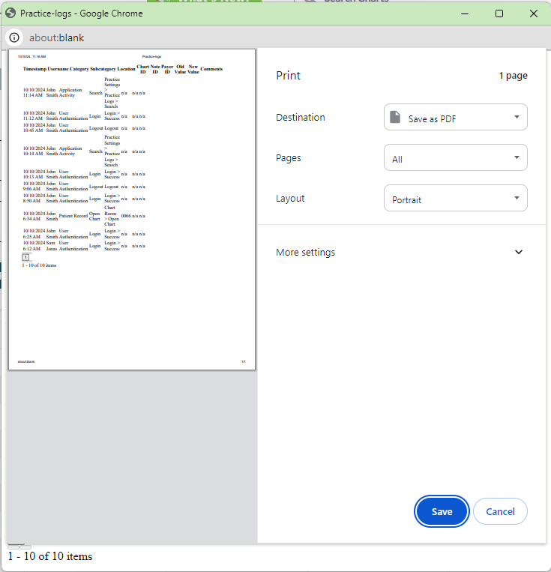Cancel the print dialog

(x=500, y=511)
